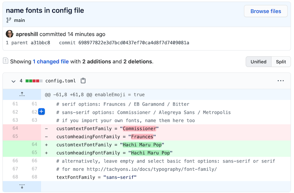This screenshot has height=193, width=294.
Task: Click the config.toml file name
Action: (61, 81)
